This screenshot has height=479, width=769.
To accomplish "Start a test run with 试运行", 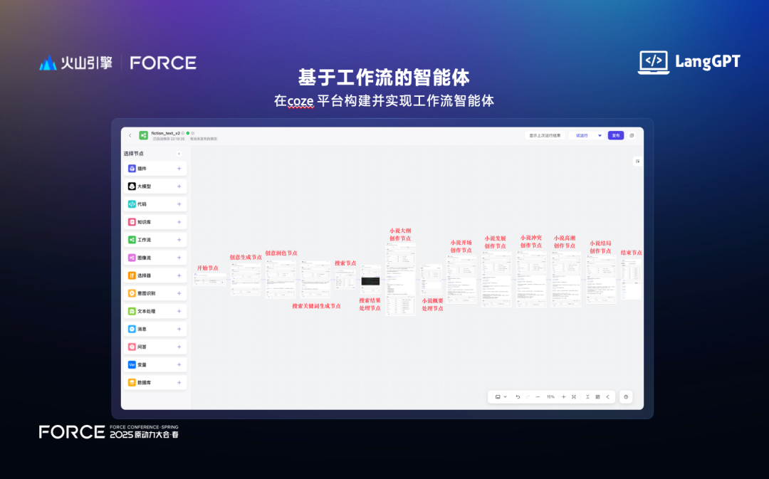I will (x=582, y=135).
